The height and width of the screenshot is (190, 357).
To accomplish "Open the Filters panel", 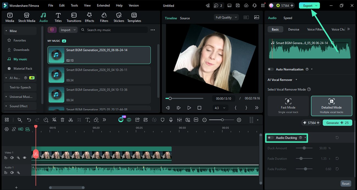I will point(104,18).
